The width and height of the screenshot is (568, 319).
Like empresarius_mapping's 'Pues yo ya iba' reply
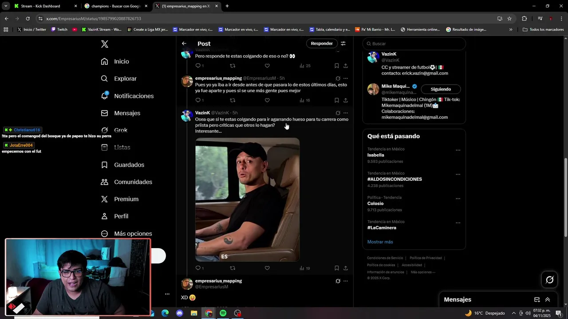point(267,100)
